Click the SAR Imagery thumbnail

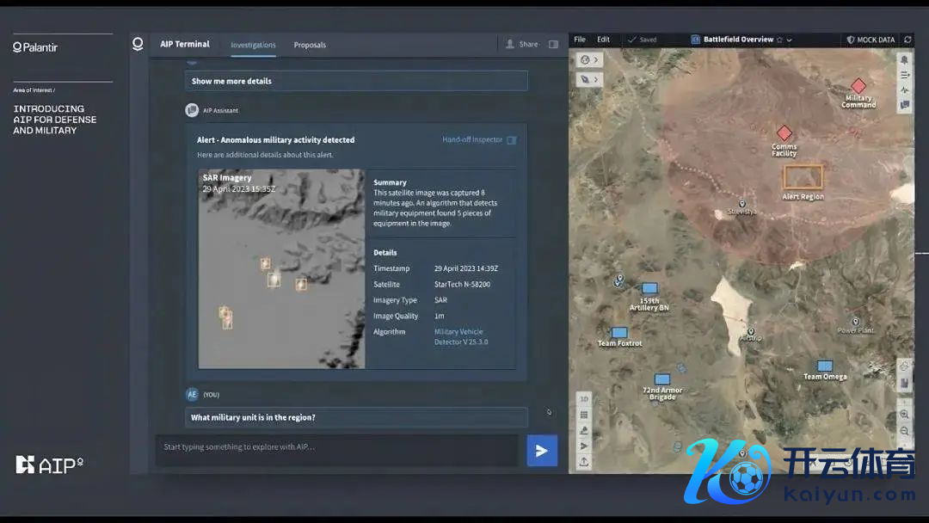tap(281, 268)
